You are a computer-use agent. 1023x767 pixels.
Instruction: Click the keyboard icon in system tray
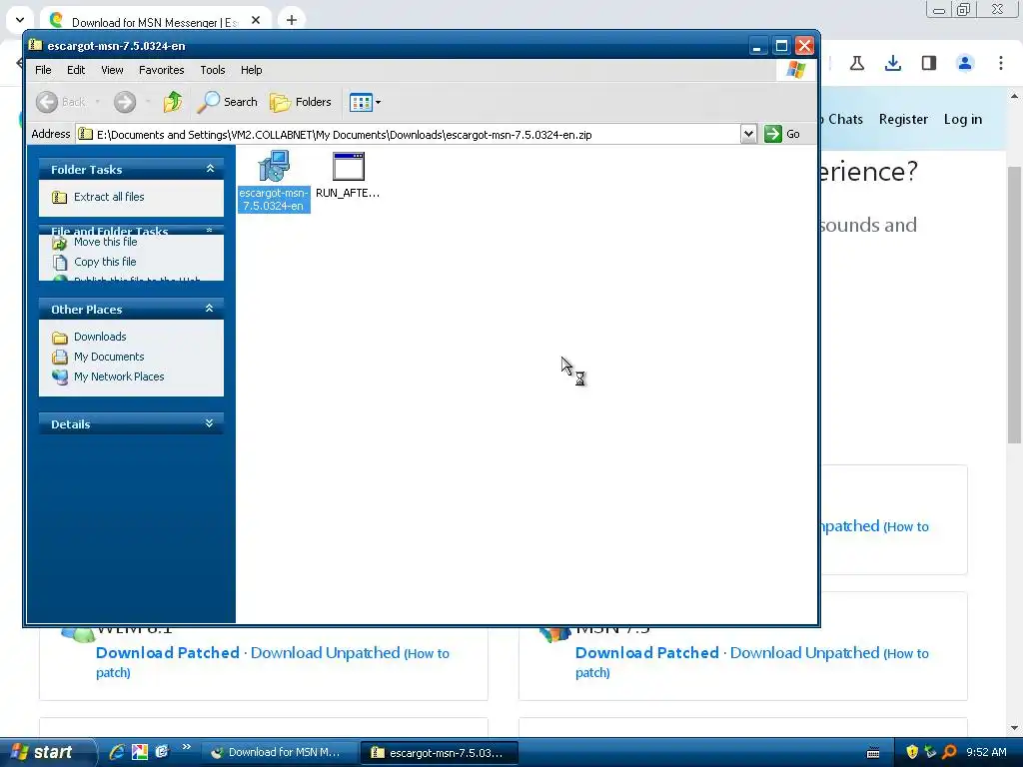(x=873, y=753)
